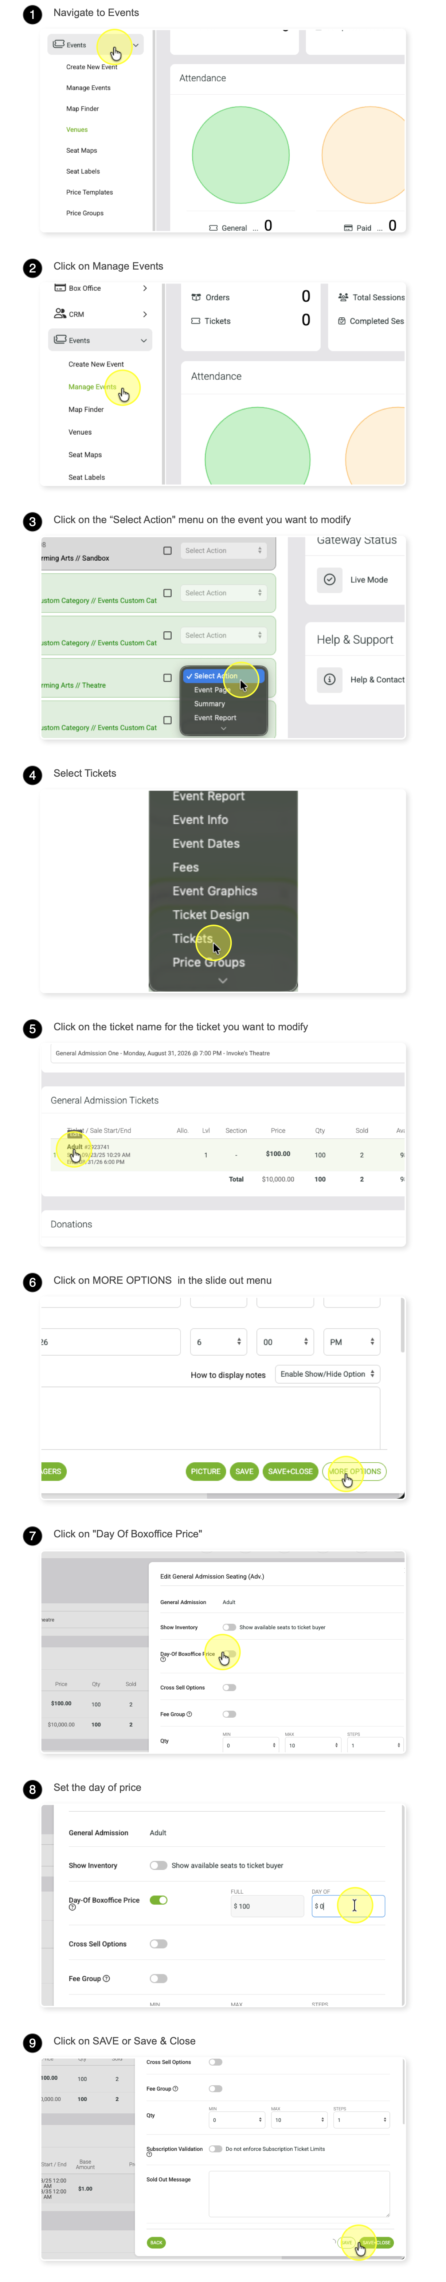Click the green PICTURE button
The image size is (446, 2282).
206,1471
